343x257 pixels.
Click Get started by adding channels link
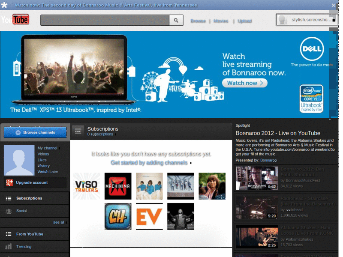tap(149, 163)
